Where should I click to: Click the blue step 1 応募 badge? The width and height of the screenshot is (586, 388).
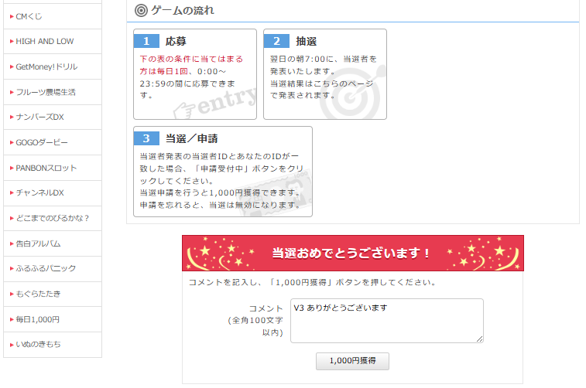(x=146, y=41)
